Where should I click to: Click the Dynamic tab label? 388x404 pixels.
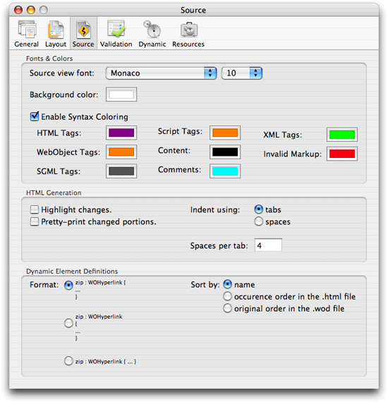click(152, 44)
